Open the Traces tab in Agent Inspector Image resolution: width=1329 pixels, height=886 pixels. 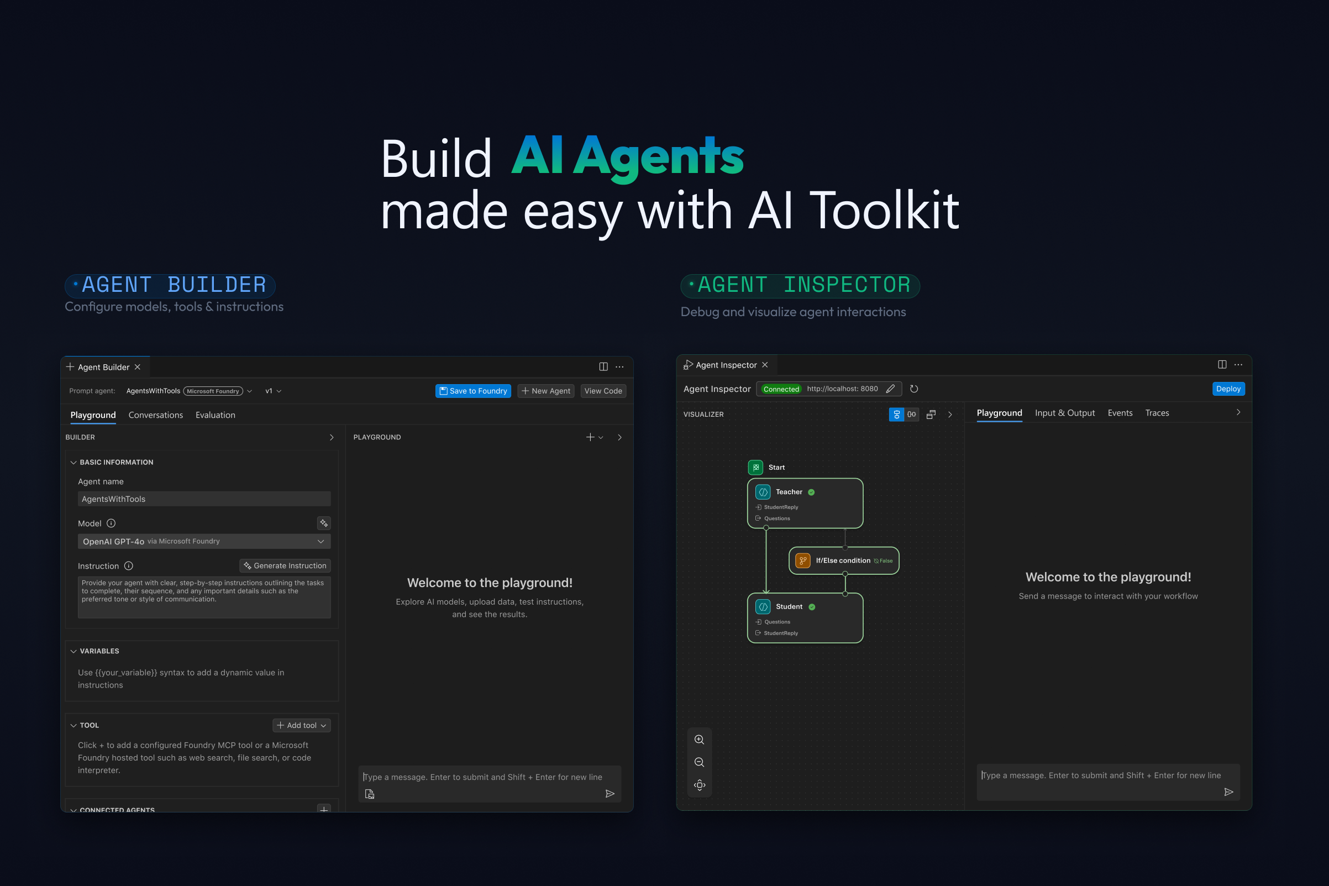[1157, 413]
